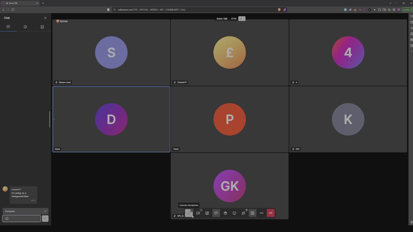Click the chat message input field
Image resolution: width=413 pixels, height=232 pixels.
(x=22, y=218)
